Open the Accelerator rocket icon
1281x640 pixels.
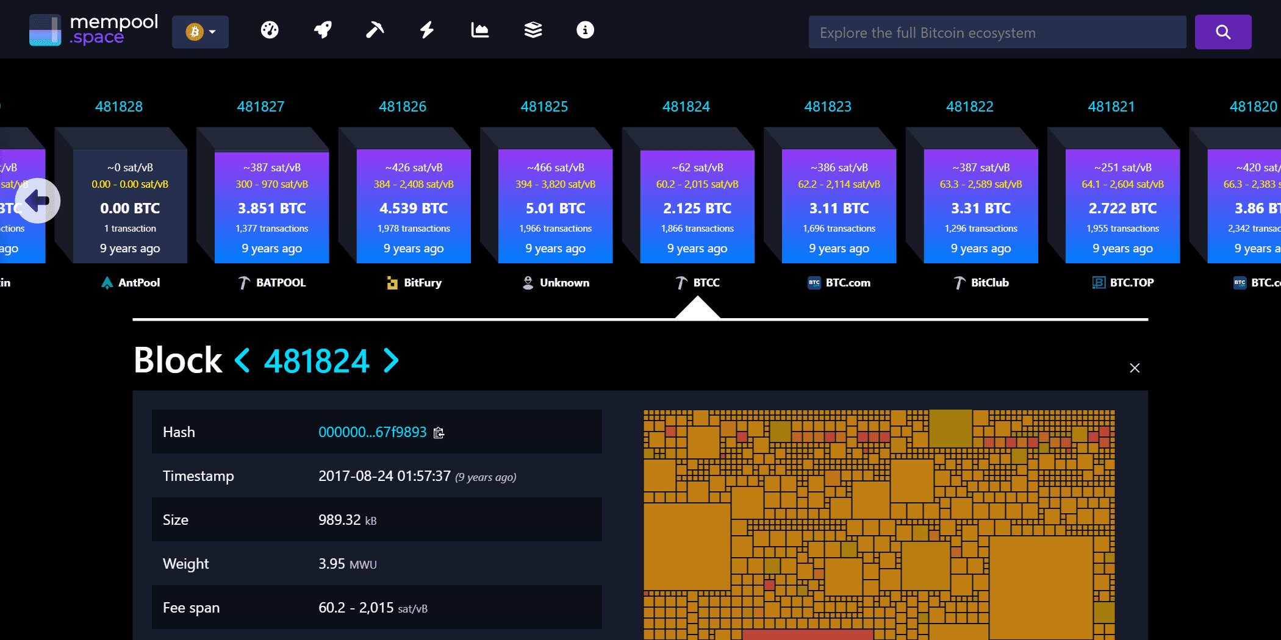(x=323, y=30)
